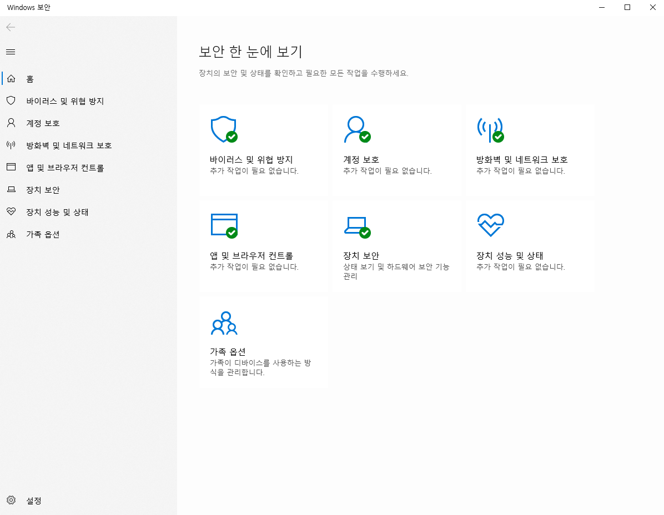Open the 장치 보안 tile title
This screenshot has width=664, height=515.
pos(361,256)
